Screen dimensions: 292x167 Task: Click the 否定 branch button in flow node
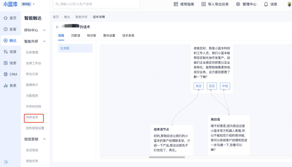pos(212,86)
